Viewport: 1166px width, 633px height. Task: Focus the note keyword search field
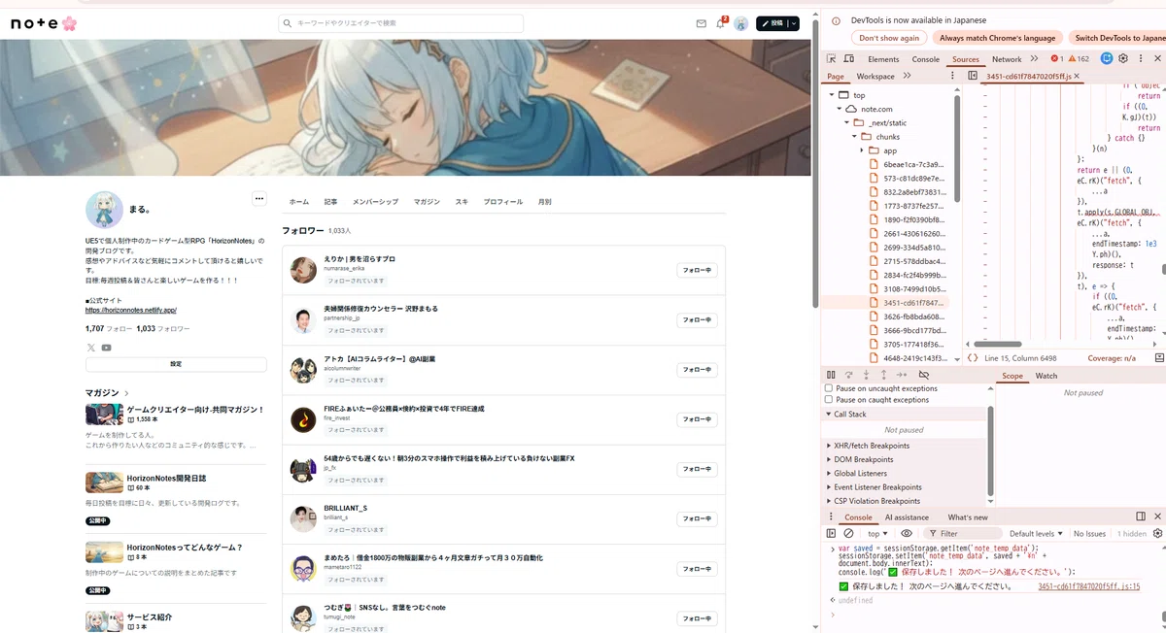[x=401, y=23]
